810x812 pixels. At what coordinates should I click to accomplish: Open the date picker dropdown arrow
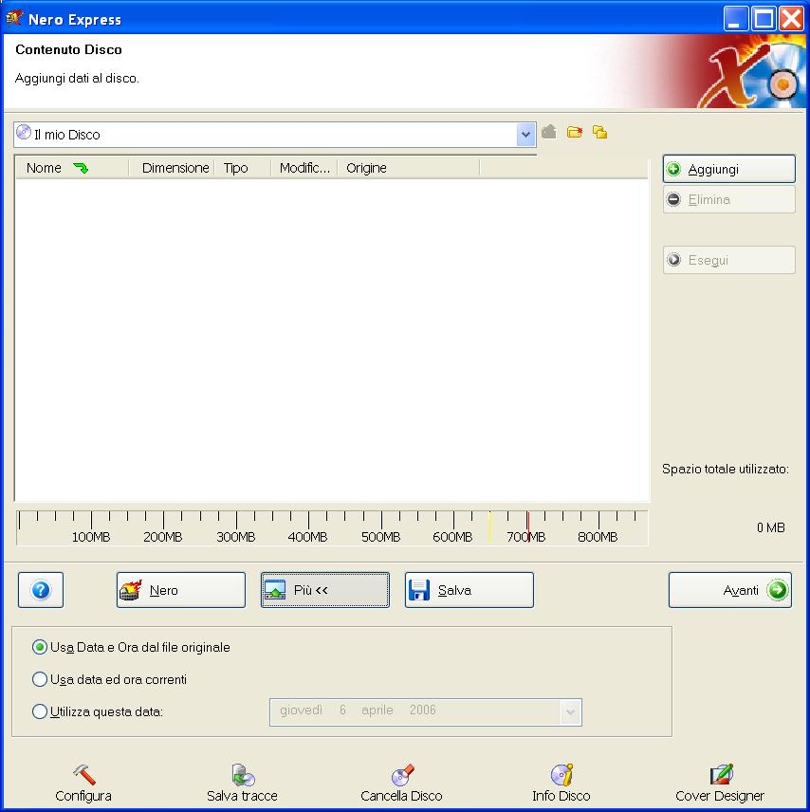[x=569, y=711]
